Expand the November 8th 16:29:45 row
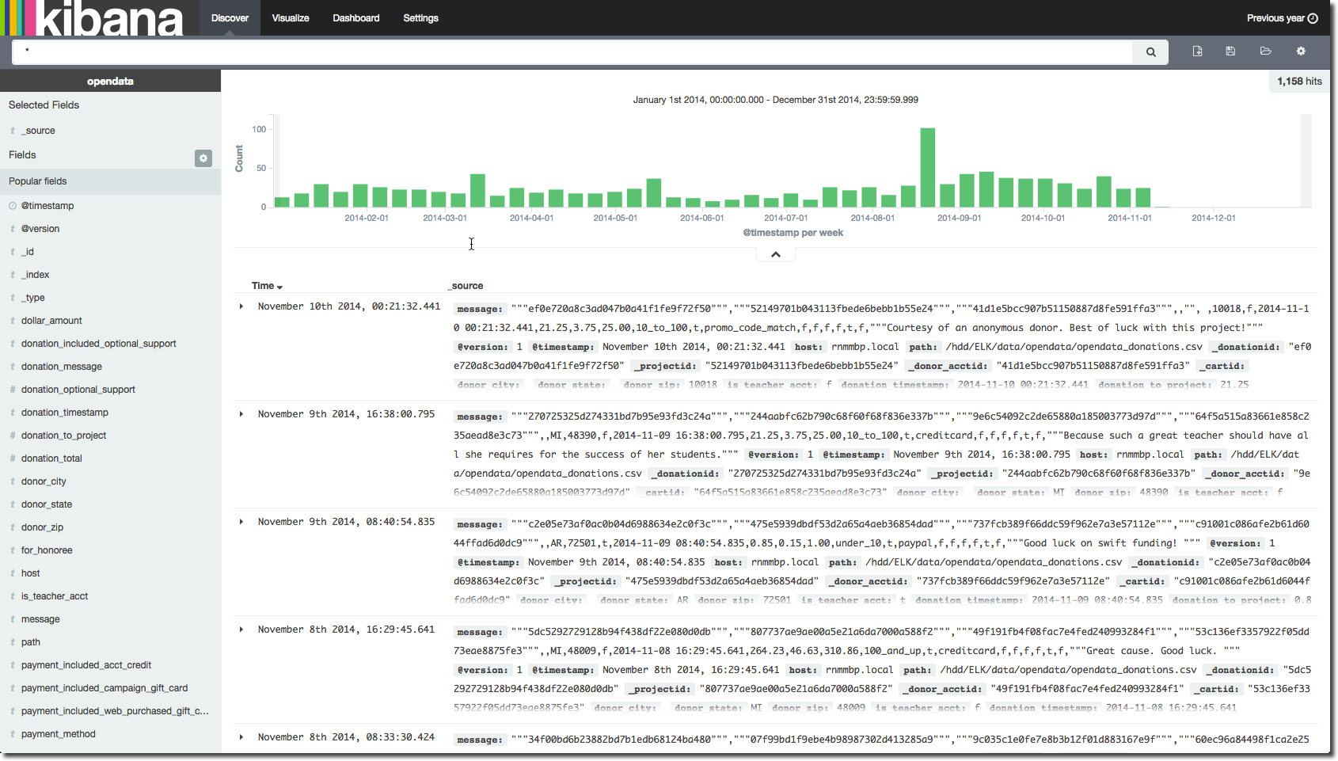The image size is (1338, 761). pyautogui.click(x=241, y=630)
